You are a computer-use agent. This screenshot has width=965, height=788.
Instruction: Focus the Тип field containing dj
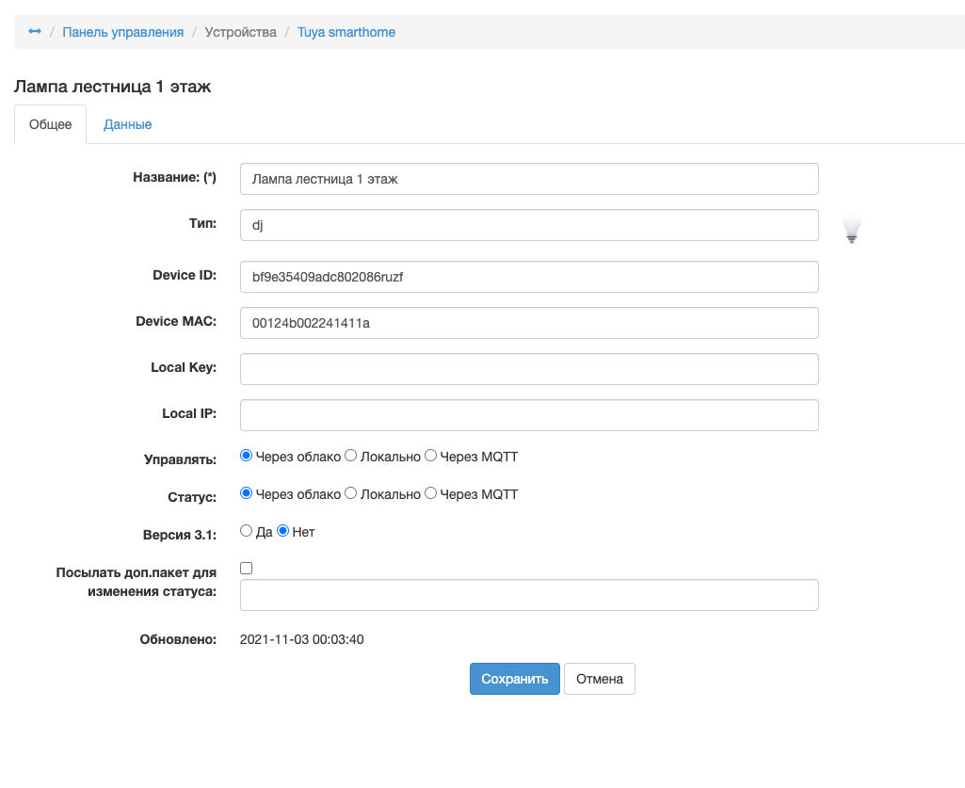click(x=528, y=225)
